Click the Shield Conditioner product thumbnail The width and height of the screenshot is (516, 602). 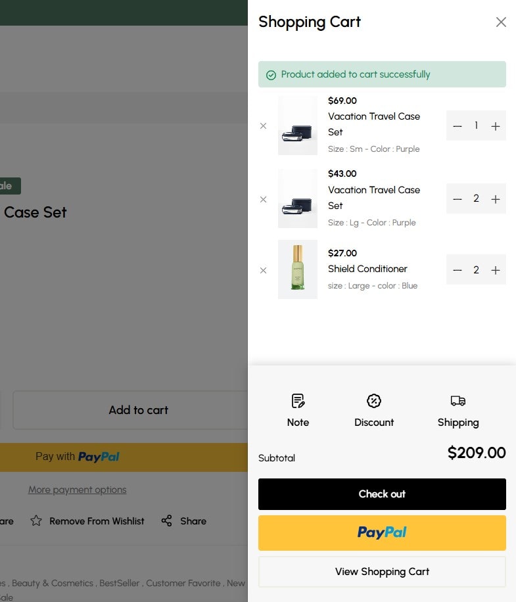[x=298, y=269]
